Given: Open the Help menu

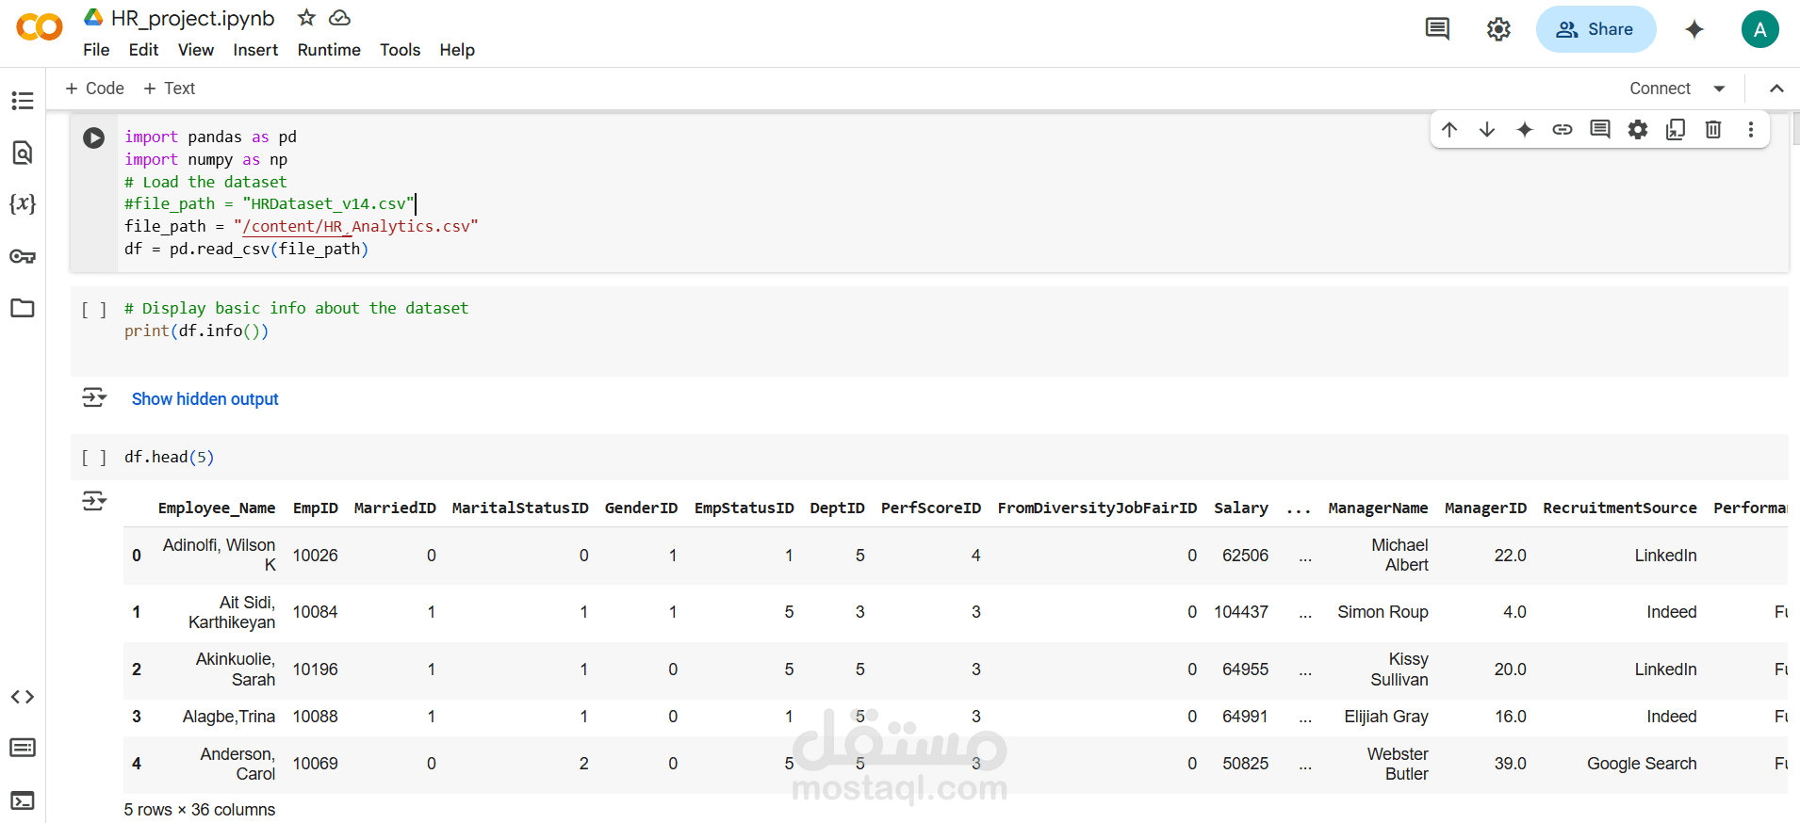Looking at the screenshot, I should 457,50.
